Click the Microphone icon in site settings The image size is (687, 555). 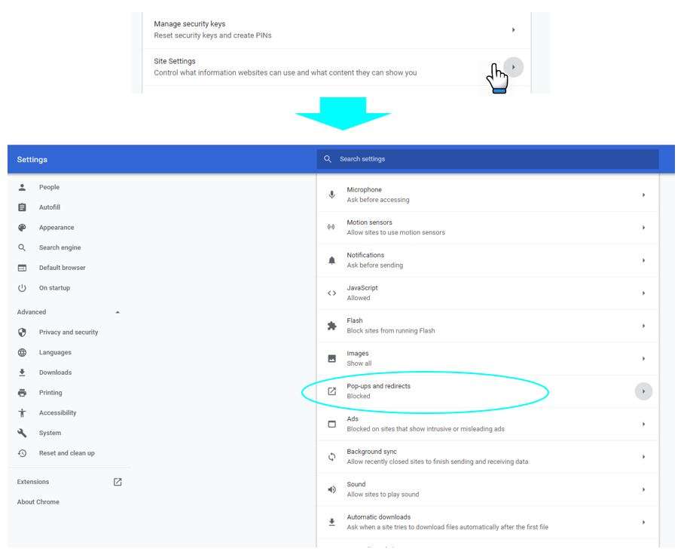click(x=332, y=195)
